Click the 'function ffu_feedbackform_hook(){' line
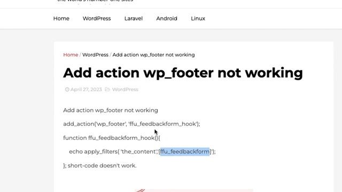This screenshot has width=342, height=192. tap(112, 138)
